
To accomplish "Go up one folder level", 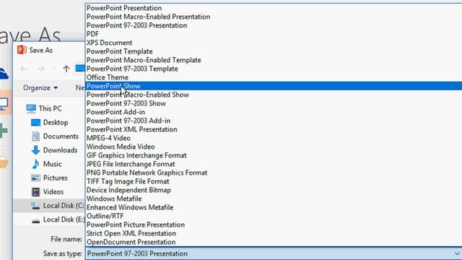I will coord(66,69).
